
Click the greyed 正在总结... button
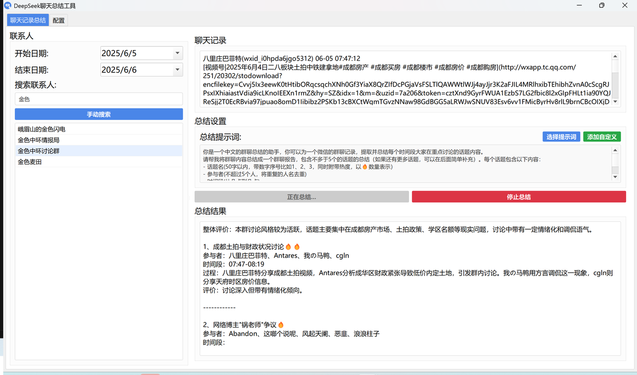[302, 197]
